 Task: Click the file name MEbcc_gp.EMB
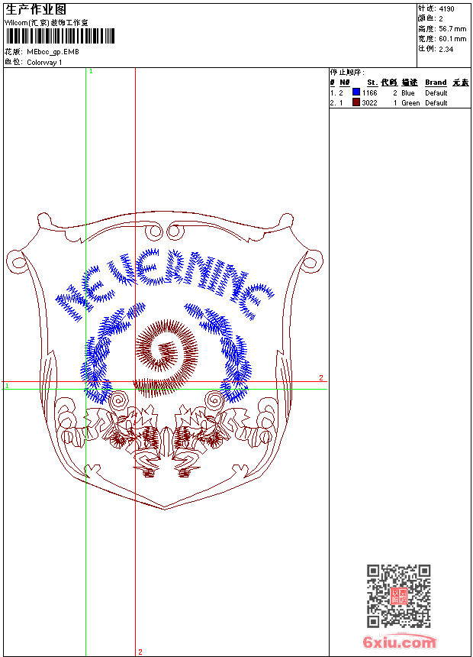[53, 52]
